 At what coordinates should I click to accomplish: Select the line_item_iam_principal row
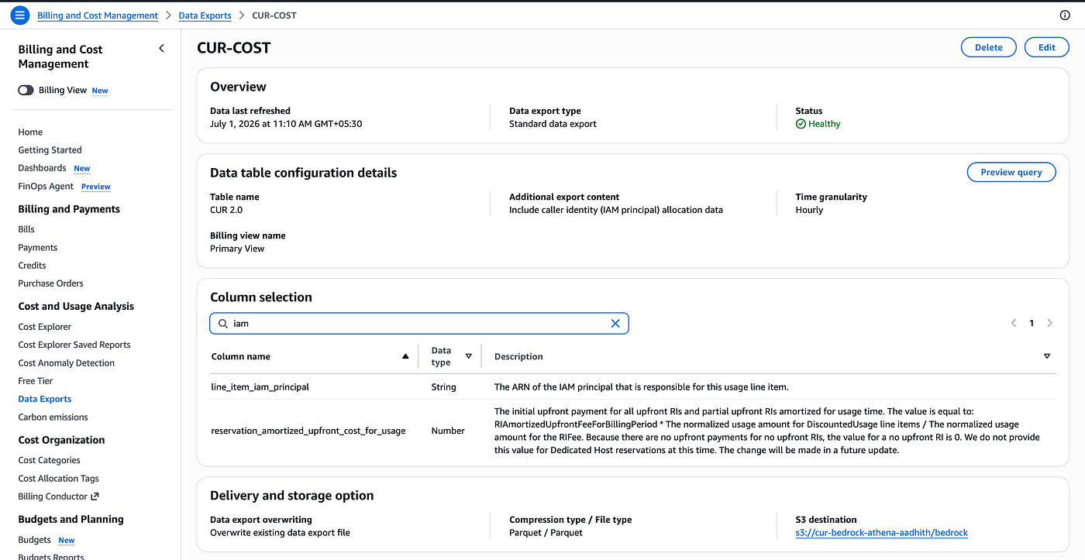pos(632,387)
